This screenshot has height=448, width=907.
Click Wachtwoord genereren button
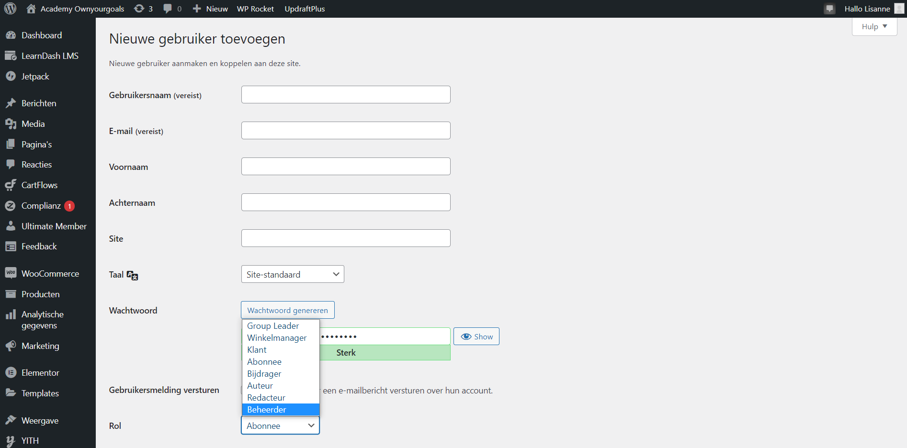point(288,310)
